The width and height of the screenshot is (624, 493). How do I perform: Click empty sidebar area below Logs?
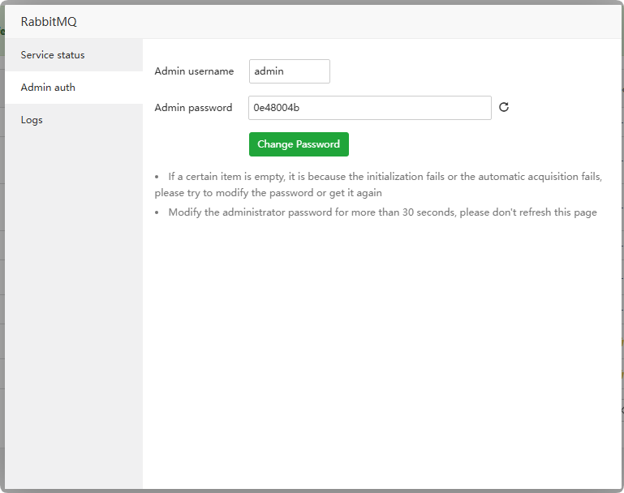[x=73, y=308]
